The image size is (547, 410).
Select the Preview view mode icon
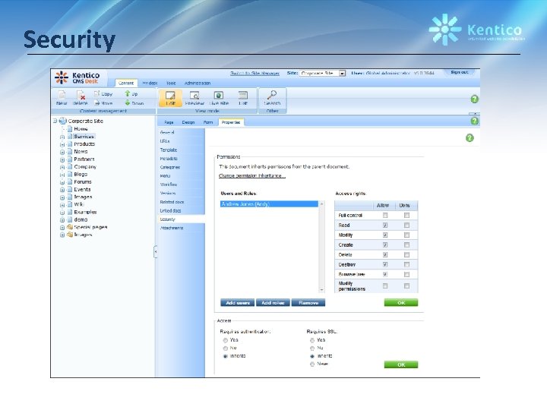coord(194,95)
